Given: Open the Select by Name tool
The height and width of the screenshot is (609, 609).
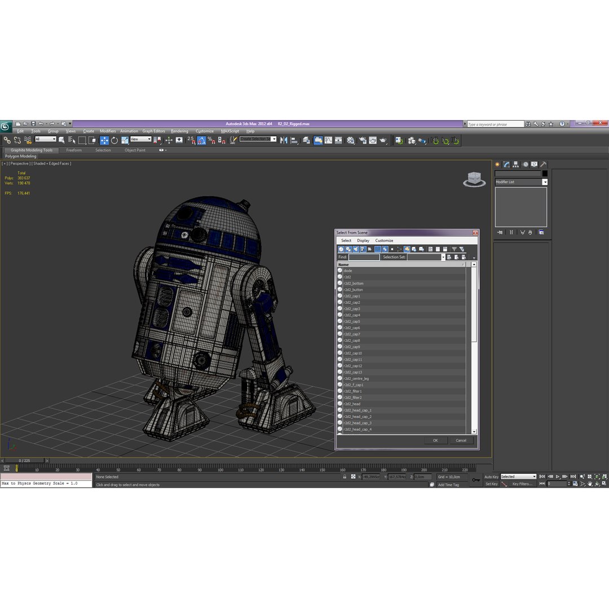Looking at the screenshot, I should point(72,140).
